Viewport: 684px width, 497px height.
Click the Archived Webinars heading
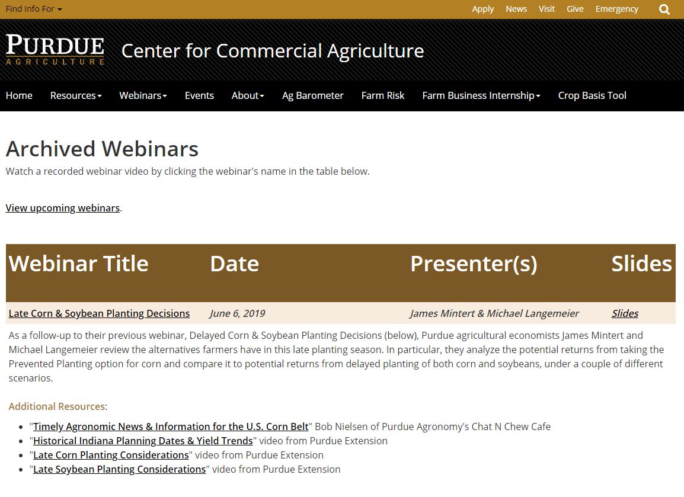tap(102, 149)
